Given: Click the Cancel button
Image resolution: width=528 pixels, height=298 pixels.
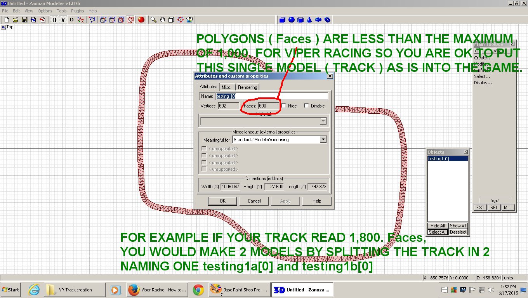Looking at the screenshot, I should 254,201.
